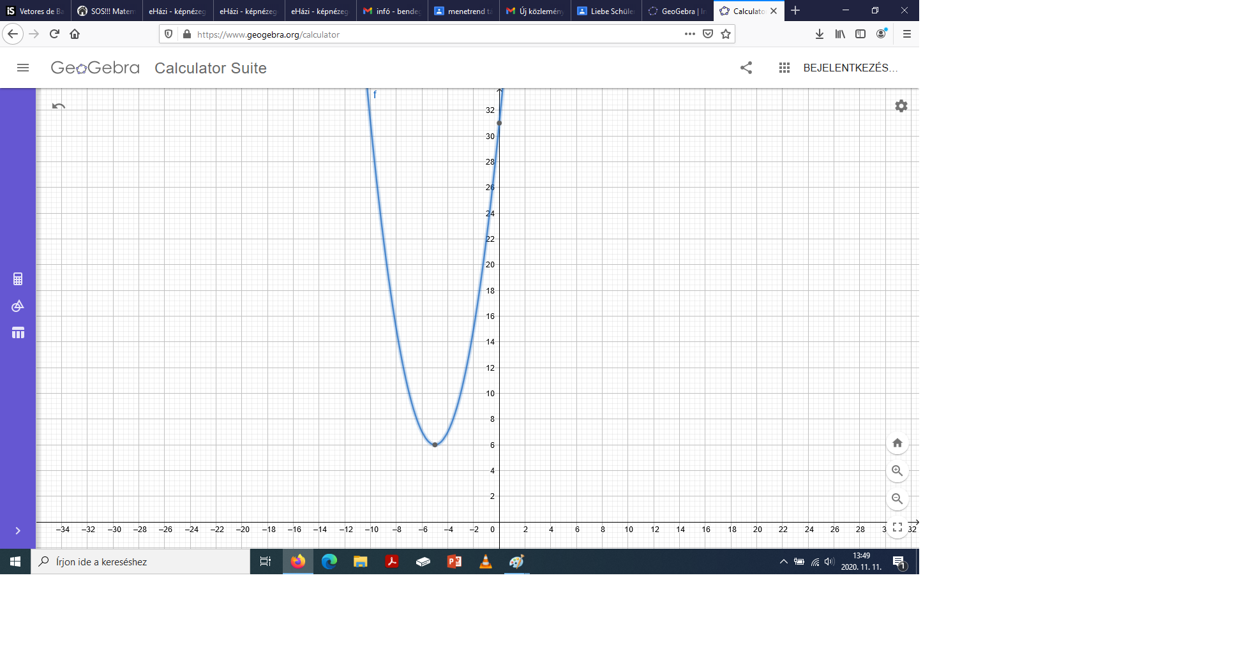Image resolution: width=1246 pixels, height=647 pixels.
Task: Open the GeoGebra apps grid switcher
Action: [784, 68]
